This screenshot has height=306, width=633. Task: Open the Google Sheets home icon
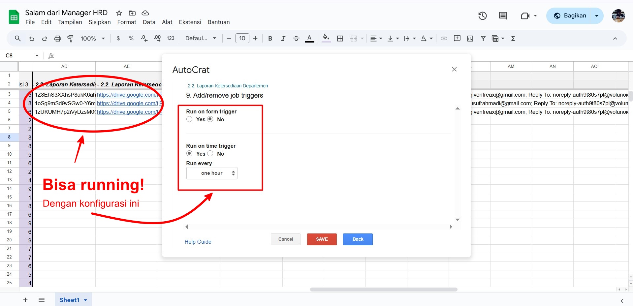(x=14, y=17)
